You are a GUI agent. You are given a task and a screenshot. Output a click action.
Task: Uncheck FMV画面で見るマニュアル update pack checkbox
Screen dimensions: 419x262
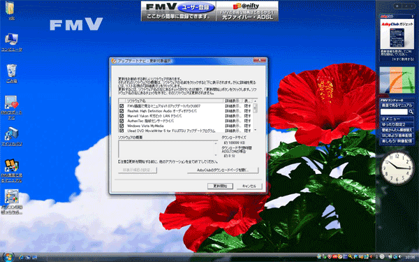[x=122, y=106]
